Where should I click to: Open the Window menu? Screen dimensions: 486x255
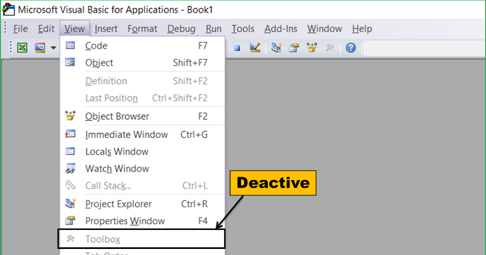pyautogui.click(x=324, y=29)
